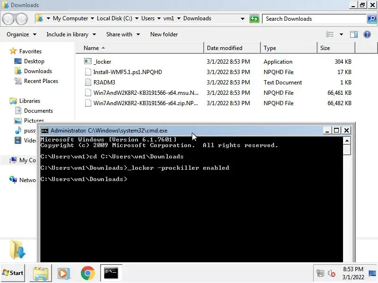Select the Win7AndW2K8R2-KB3191566-x64.msu file

pos(146,92)
